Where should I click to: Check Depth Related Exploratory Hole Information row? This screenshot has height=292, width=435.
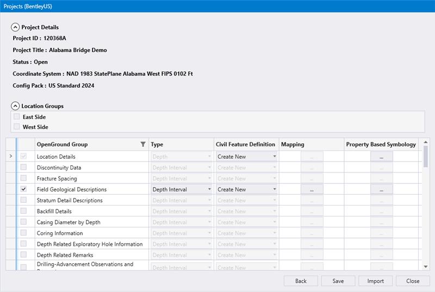23,244
